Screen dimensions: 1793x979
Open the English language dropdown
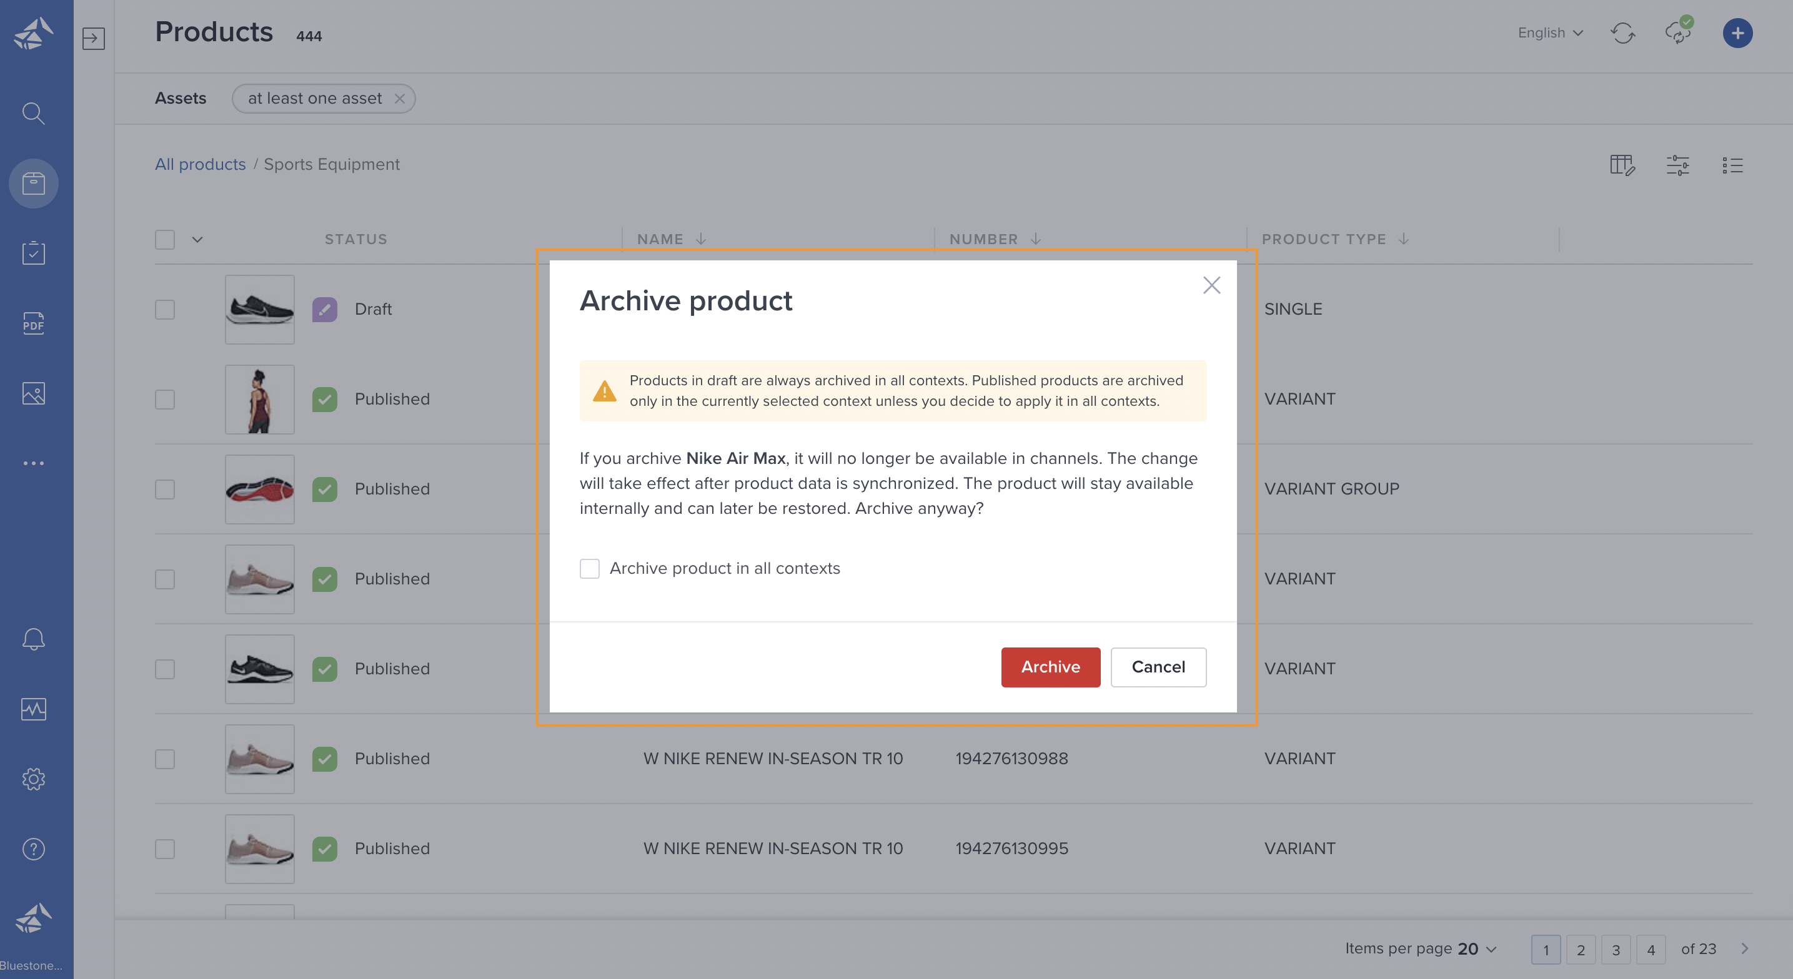[x=1550, y=32]
